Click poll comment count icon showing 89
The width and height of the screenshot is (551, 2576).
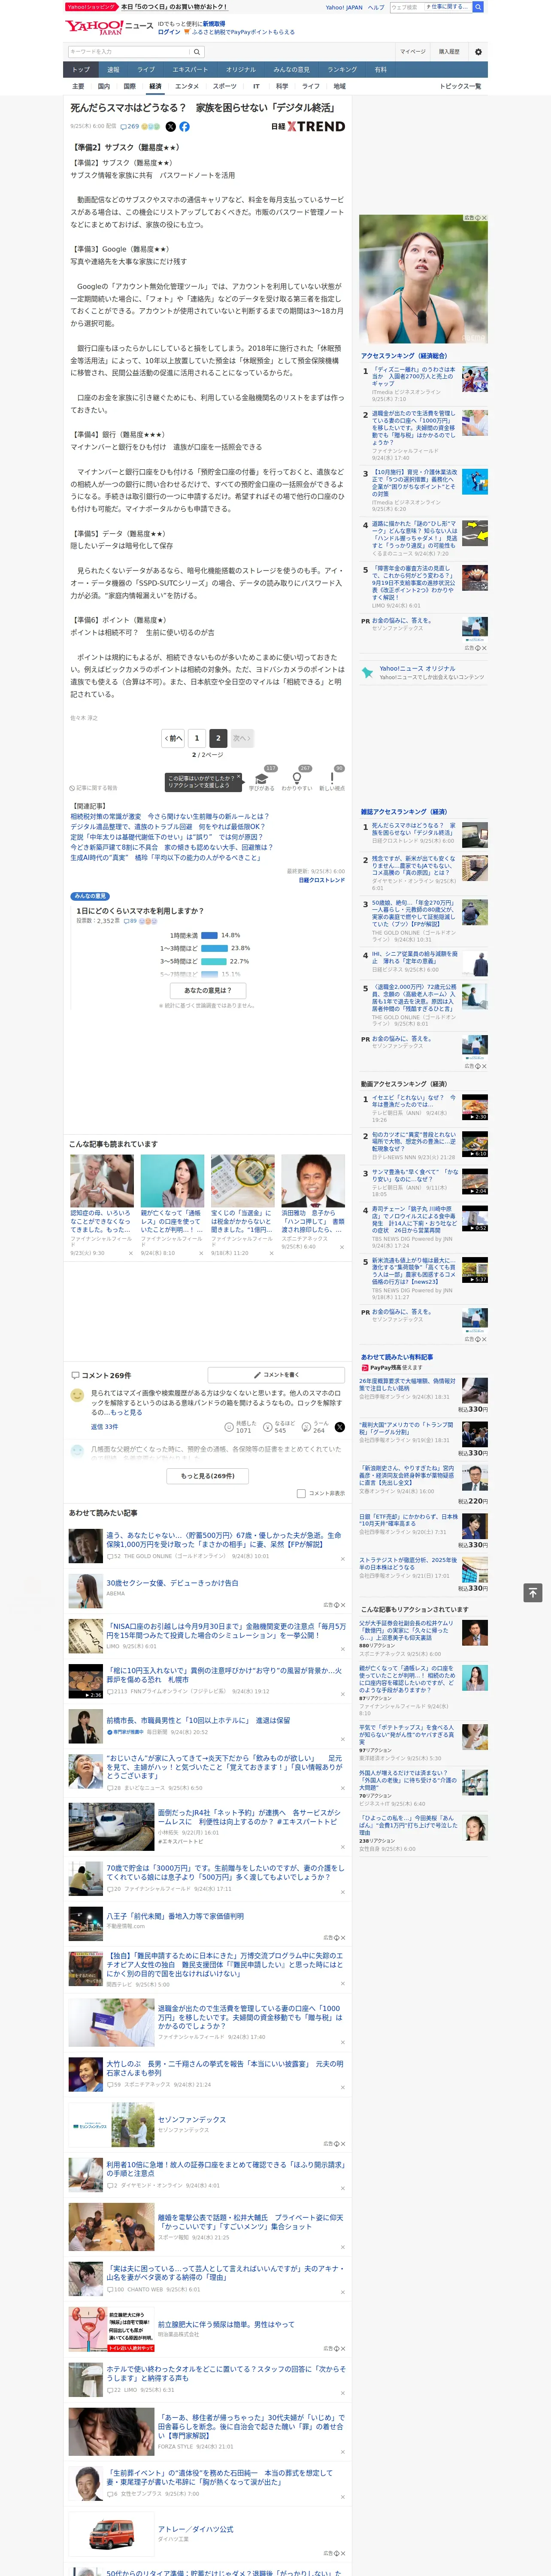coord(129,921)
